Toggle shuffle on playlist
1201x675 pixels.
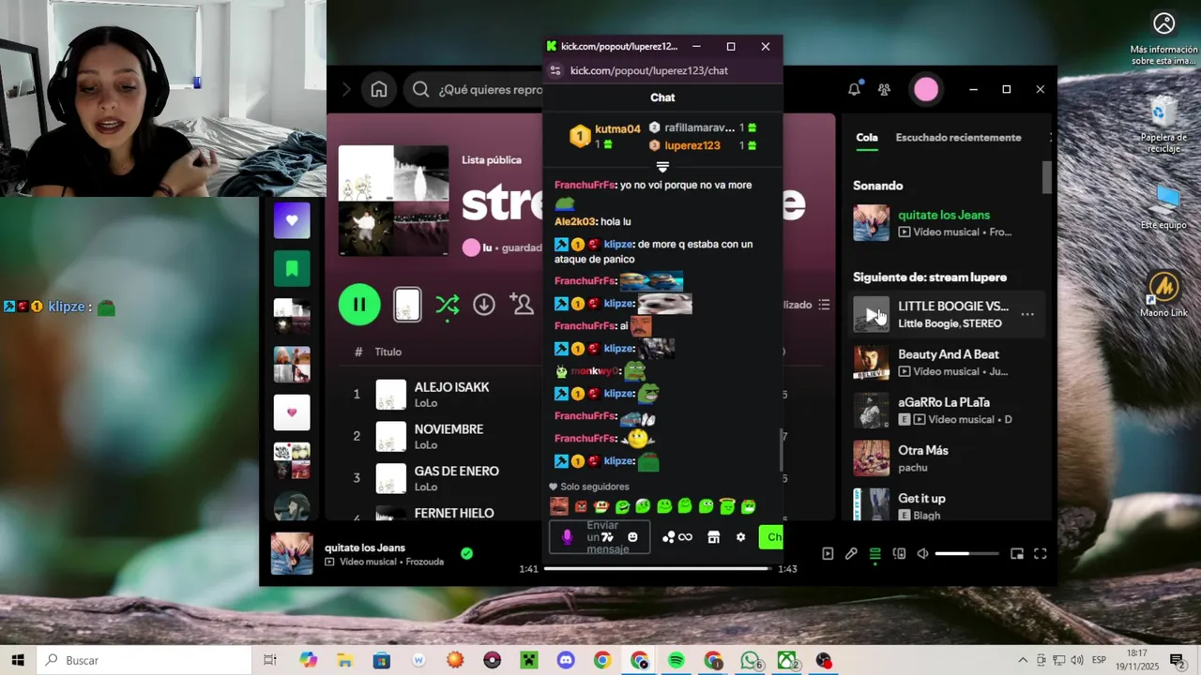[448, 304]
